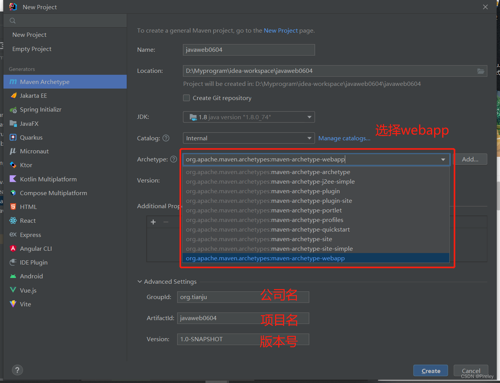Click the Version 1.0-SNAPSHOT input field
The height and width of the screenshot is (383, 500).
(x=243, y=339)
